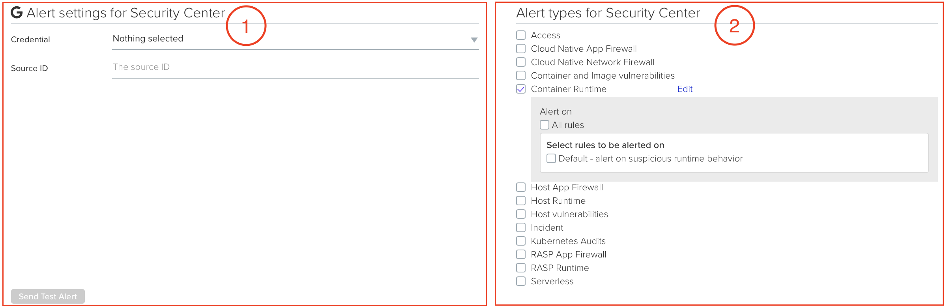This screenshot has width=947, height=308.
Task: Click the 'Source ID' field label
Action: pyautogui.click(x=29, y=68)
